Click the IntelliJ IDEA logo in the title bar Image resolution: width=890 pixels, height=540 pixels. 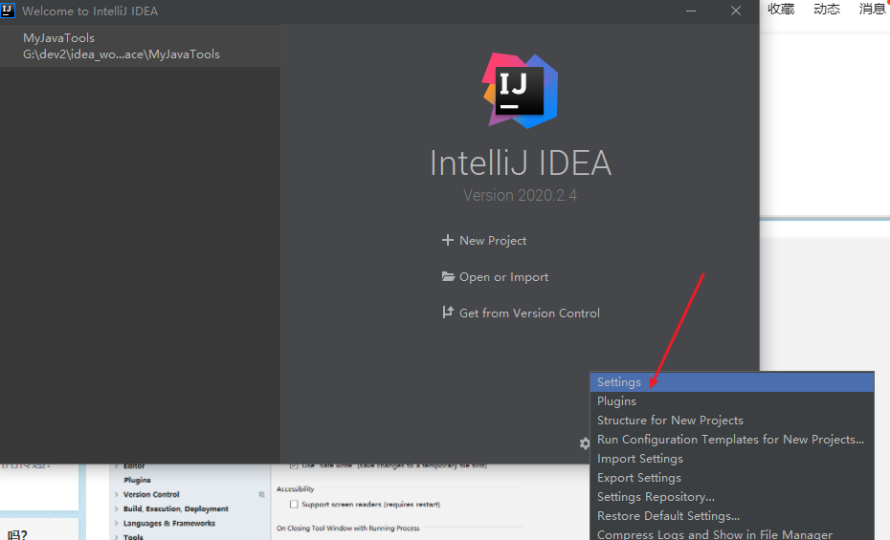[7, 11]
